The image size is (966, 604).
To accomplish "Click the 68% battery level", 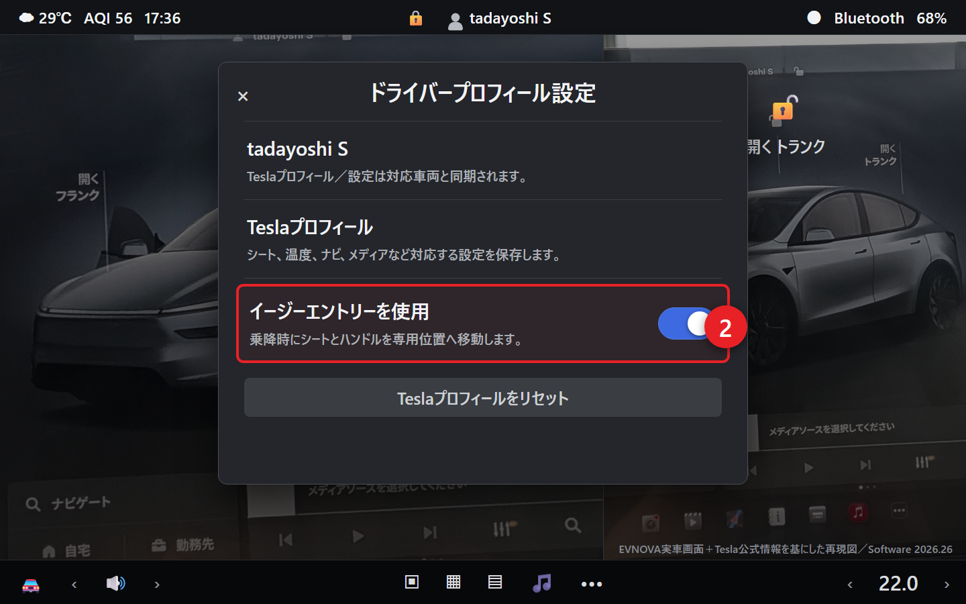I will (x=931, y=18).
